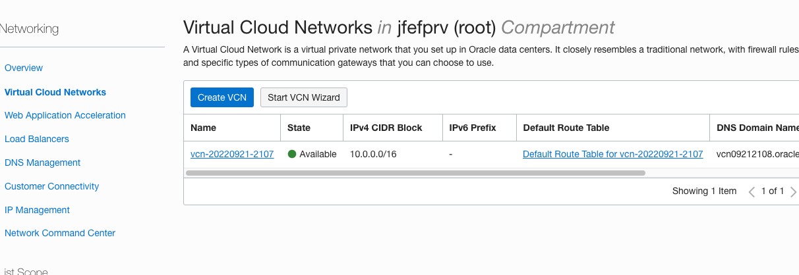Click the IPv4 CIDR Block column header

[386, 128]
